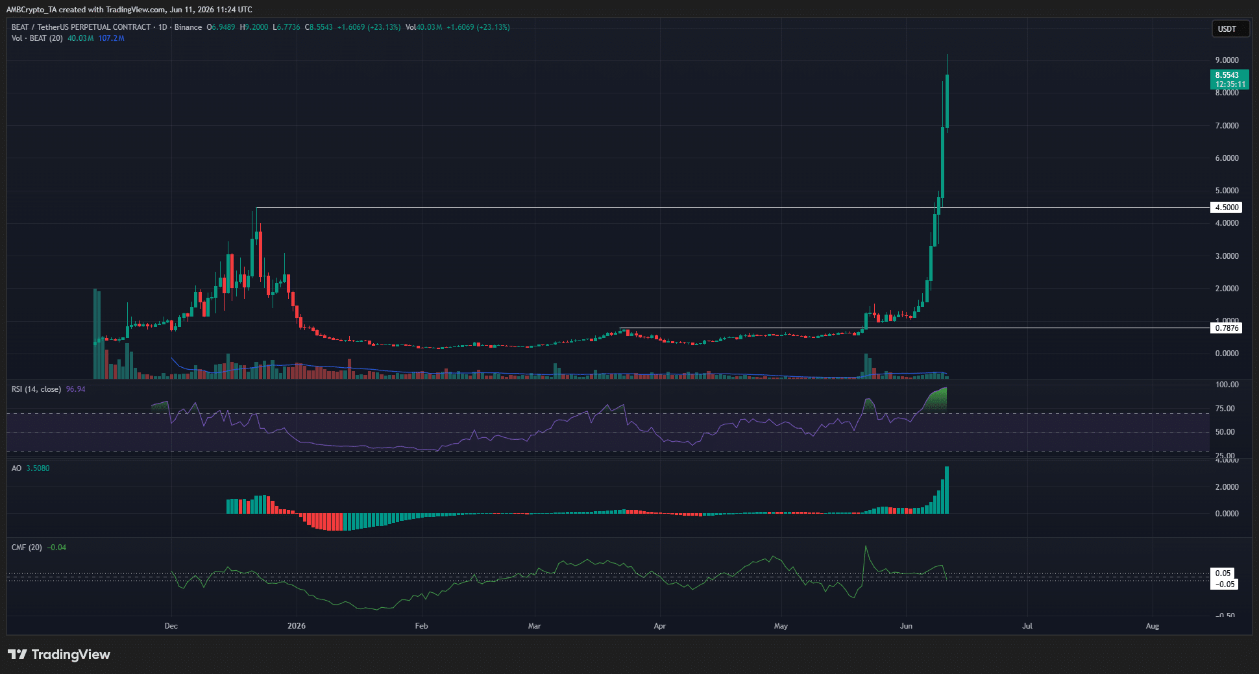Open the USDT currency selector
Viewport: 1259px width, 674px height.
(x=1230, y=29)
